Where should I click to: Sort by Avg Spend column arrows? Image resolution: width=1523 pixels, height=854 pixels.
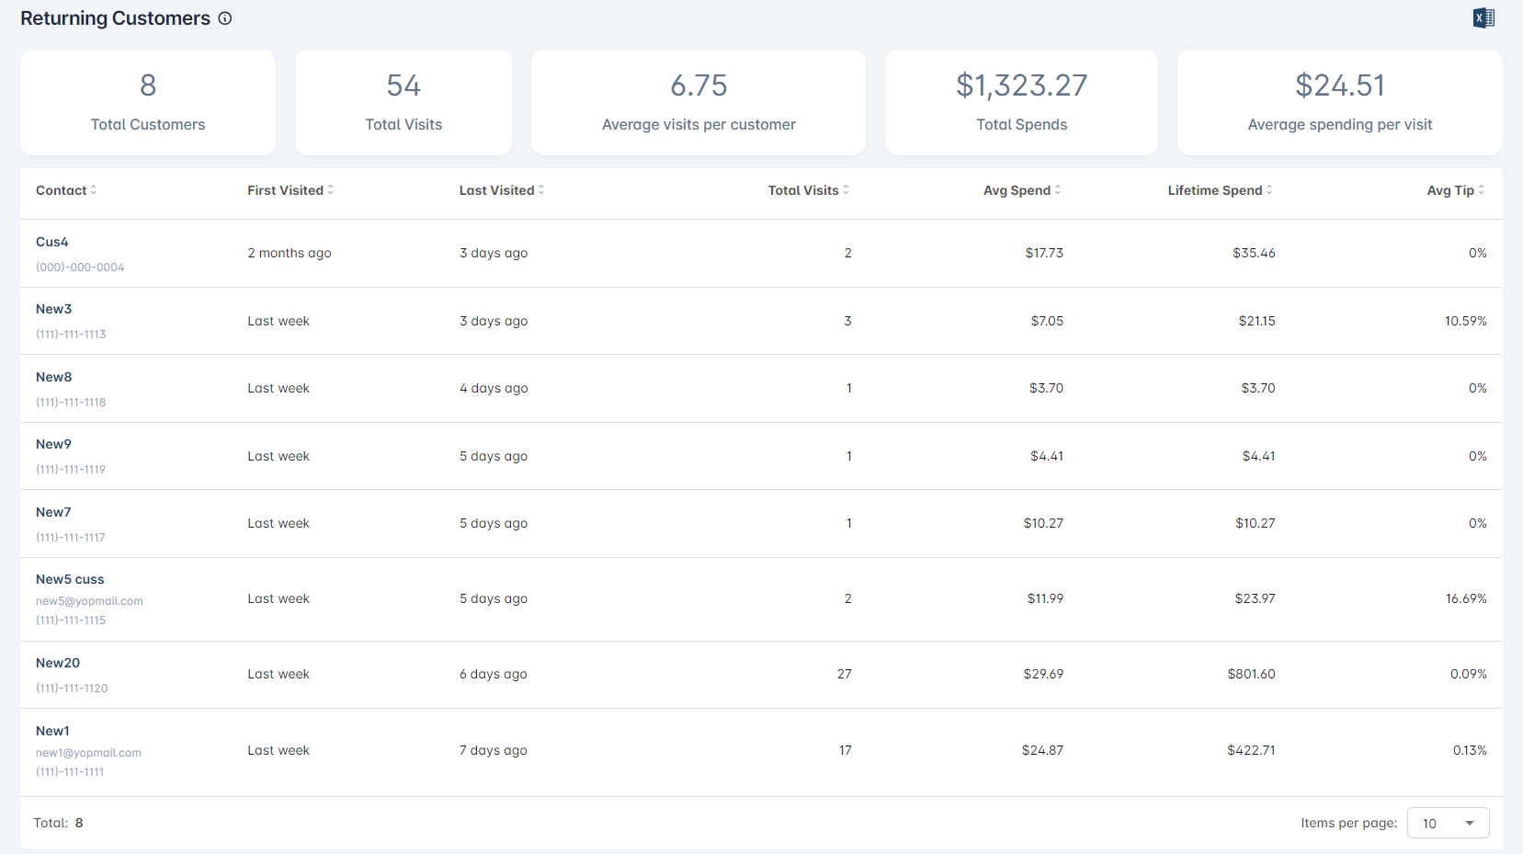1058,190
